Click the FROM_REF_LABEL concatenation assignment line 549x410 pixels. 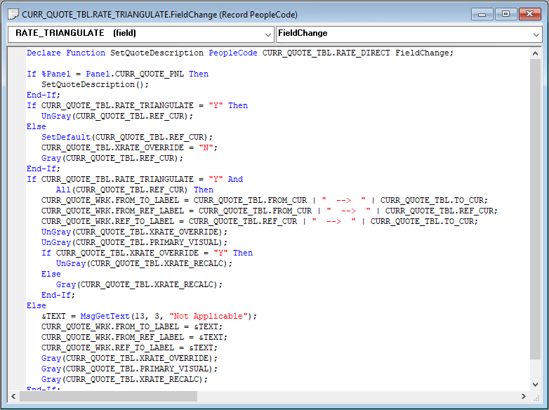tap(270, 211)
